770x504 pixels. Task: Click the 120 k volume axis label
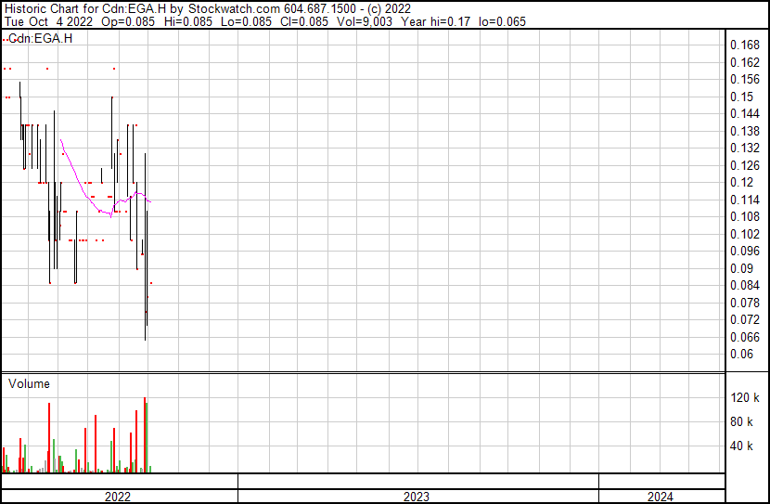click(x=745, y=397)
